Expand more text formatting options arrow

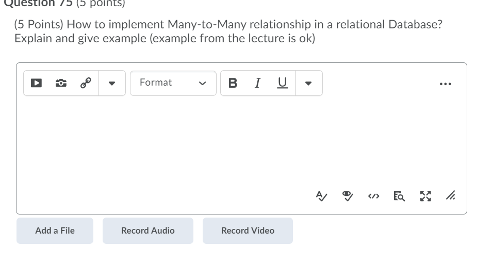click(x=308, y=83)
